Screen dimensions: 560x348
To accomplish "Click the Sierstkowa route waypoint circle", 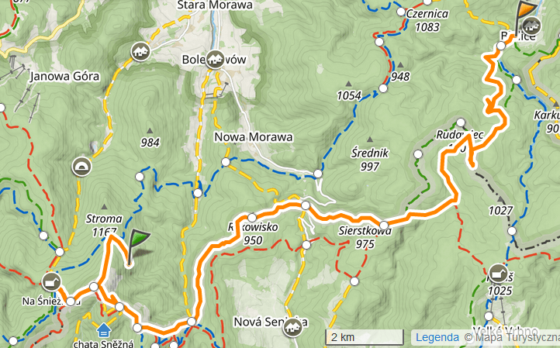I will (x=384, y=226).
